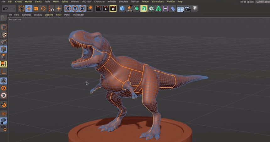
Task: Toggle the Z axis lock
Action: [82, 8]
